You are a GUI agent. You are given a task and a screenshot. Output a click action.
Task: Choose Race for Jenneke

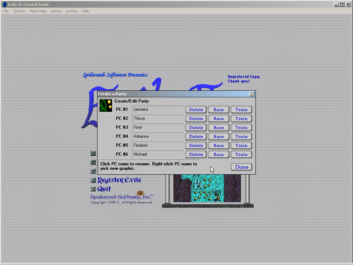pyautogui.click(x=219, y=110)
